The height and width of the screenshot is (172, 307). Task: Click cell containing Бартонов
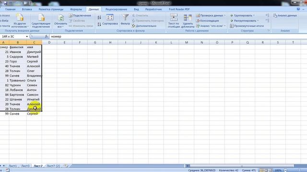tap(18, 95)
